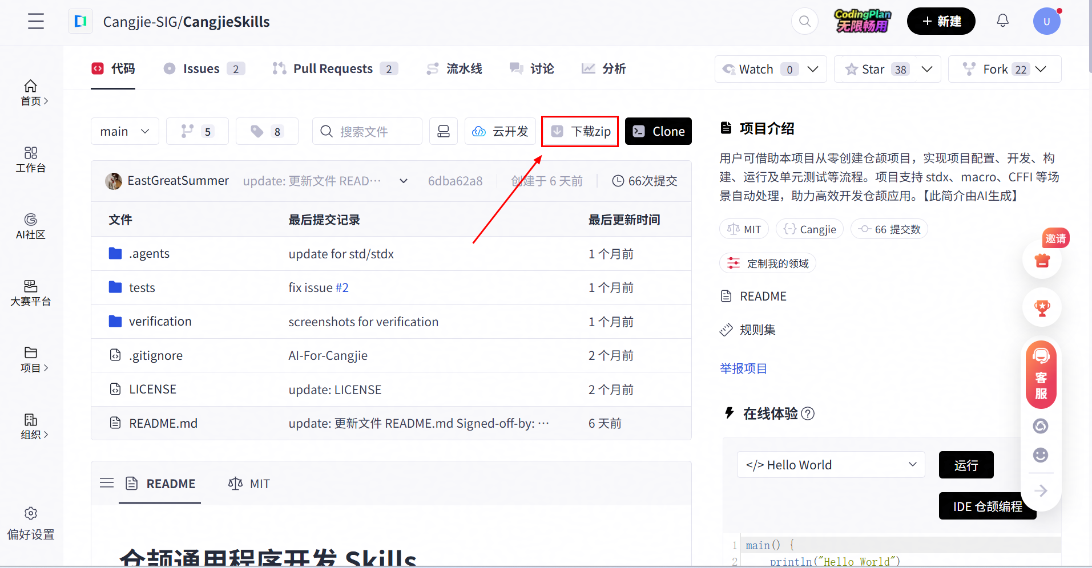Click the 新建 button
Screen dimensions: 1092x568
941,21
